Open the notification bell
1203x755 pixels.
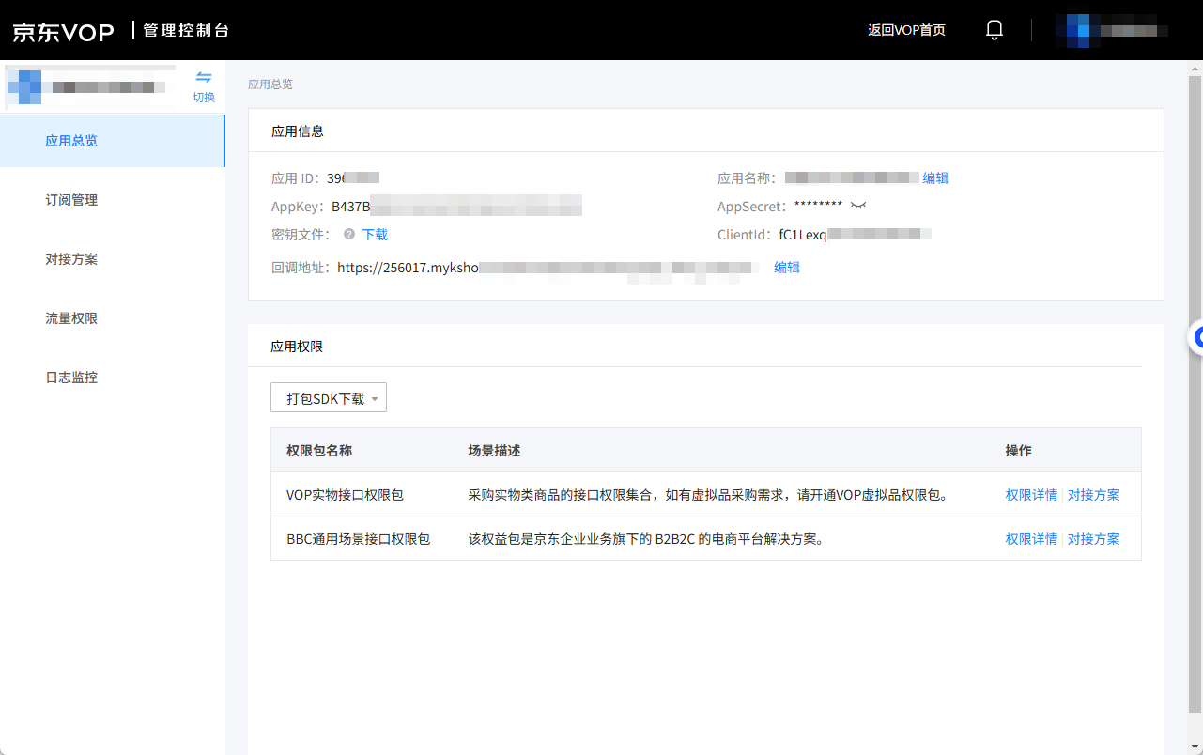tap(995, 30)
